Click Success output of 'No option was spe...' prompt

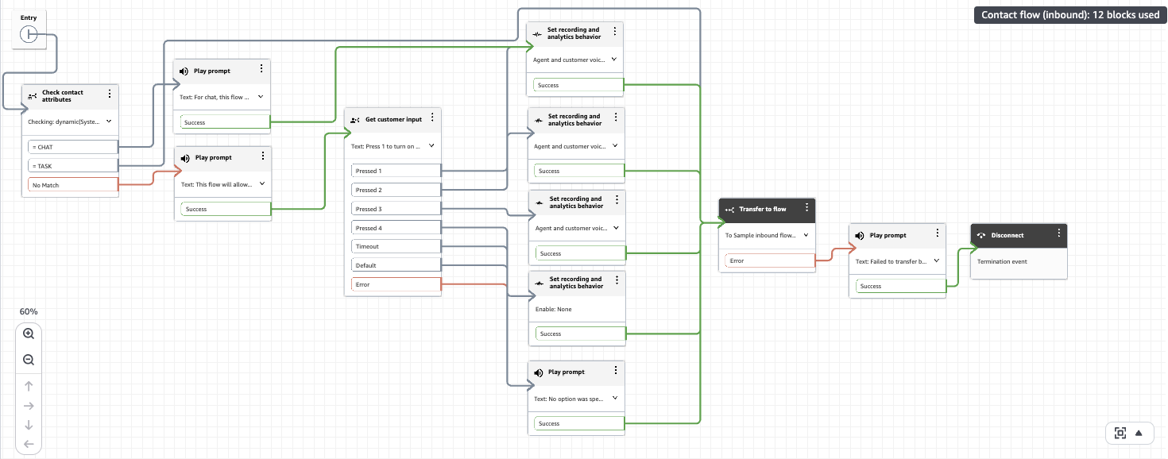pos(580,423)
